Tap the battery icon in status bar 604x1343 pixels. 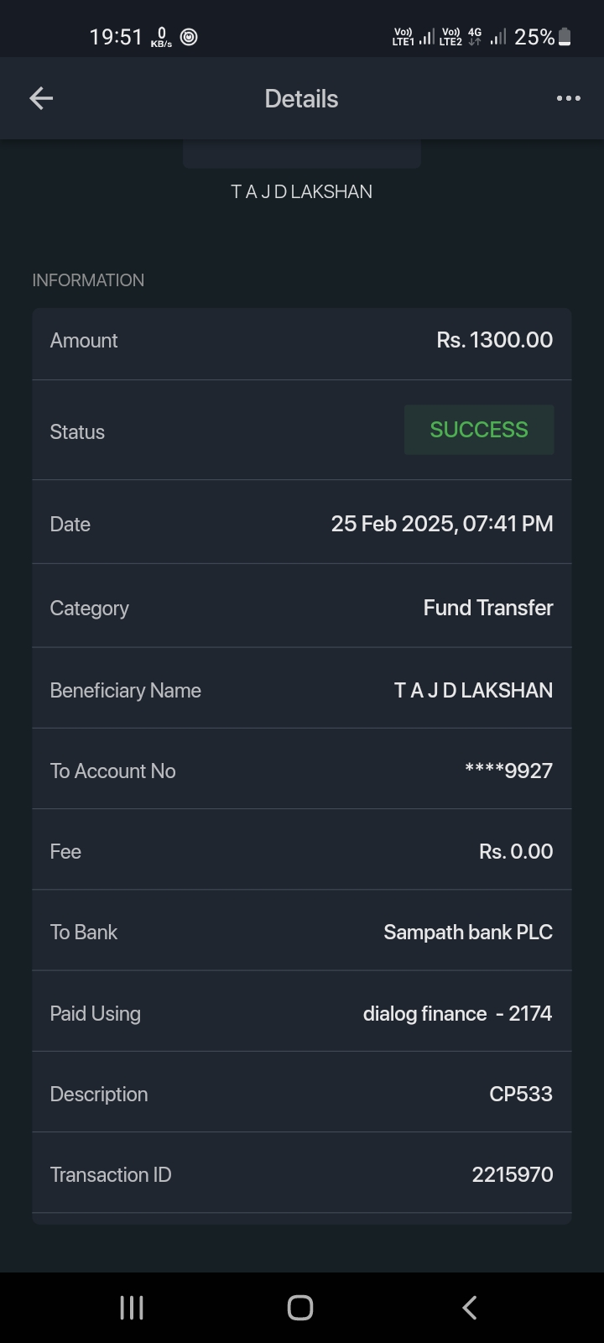click(x=565, y=37)
